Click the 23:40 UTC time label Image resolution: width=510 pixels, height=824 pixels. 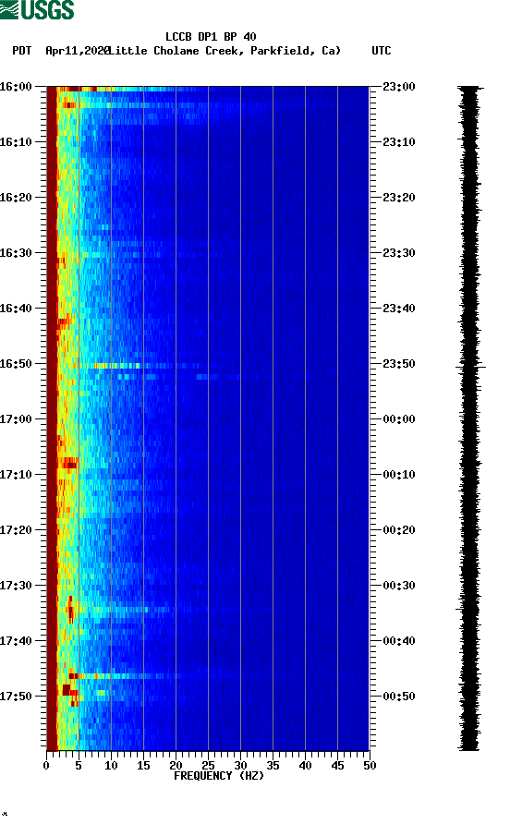[x=399, y=309]
